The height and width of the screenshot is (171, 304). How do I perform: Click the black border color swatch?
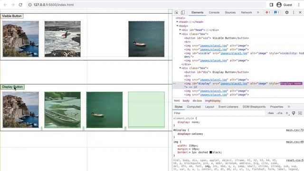(x=211, y=152)
